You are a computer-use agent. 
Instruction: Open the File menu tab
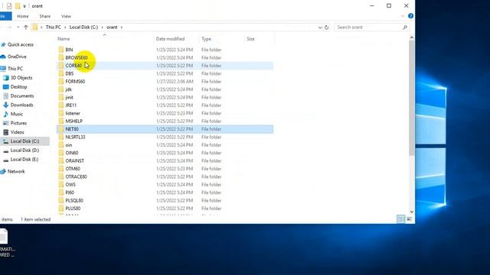[x=5, y=16]
